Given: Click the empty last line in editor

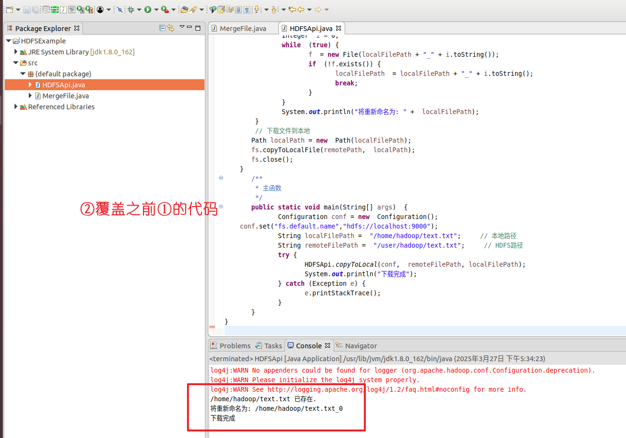Looking at the screenshot, I should (x=424, y=331).
